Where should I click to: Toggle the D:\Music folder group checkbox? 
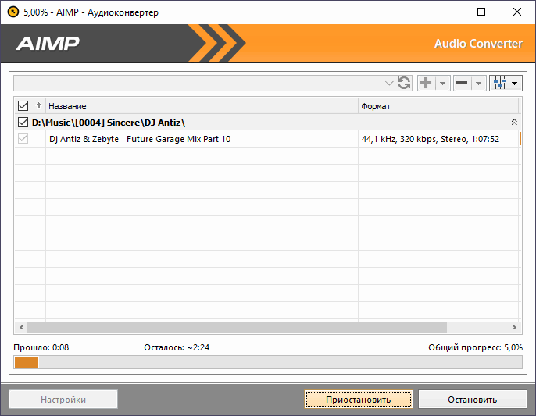tap(23, 122)
